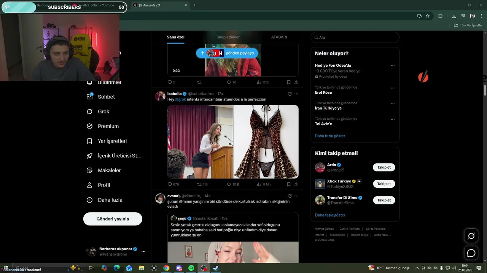This screenshot has width=487, height=273.
Task: Open Steam from the taskbar
Action: [x=216, y=268]
